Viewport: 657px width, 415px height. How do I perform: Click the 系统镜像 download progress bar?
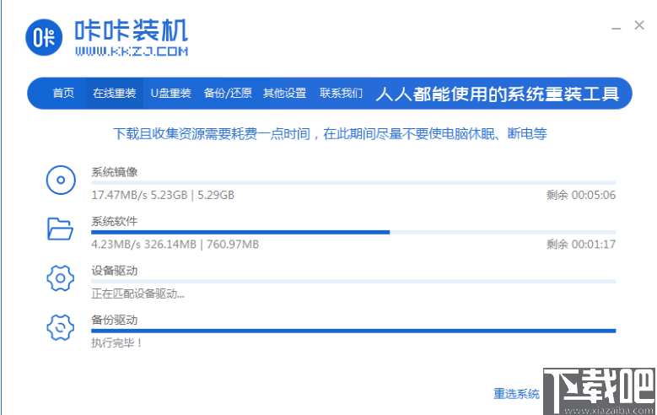click(353, 182)
